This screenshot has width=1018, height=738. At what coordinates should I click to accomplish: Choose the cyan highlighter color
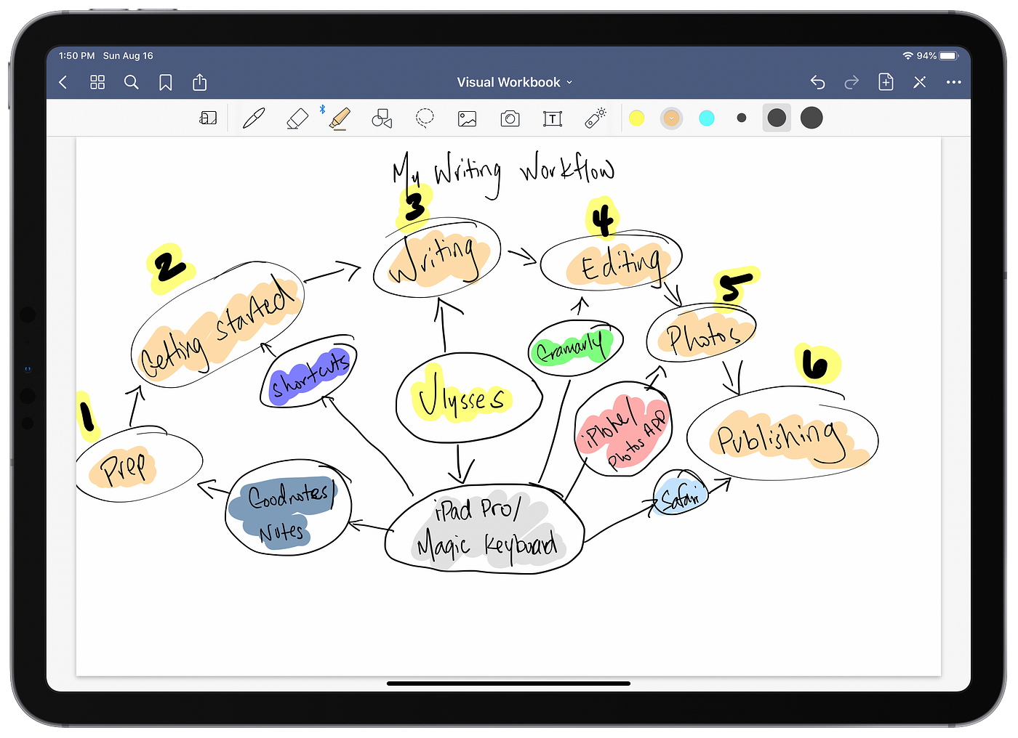tap(707, 118)
